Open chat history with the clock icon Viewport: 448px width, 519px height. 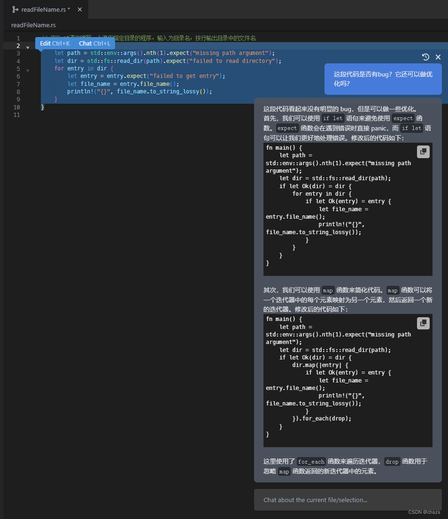[x=425, y=57]
